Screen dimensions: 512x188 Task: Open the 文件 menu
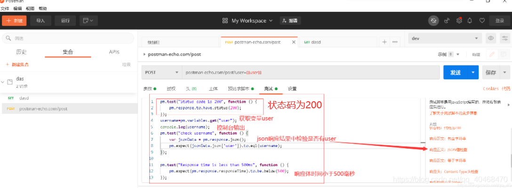[x=5, y=9]
